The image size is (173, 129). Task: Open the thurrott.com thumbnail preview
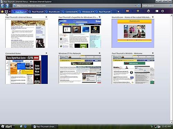point(133,33)
